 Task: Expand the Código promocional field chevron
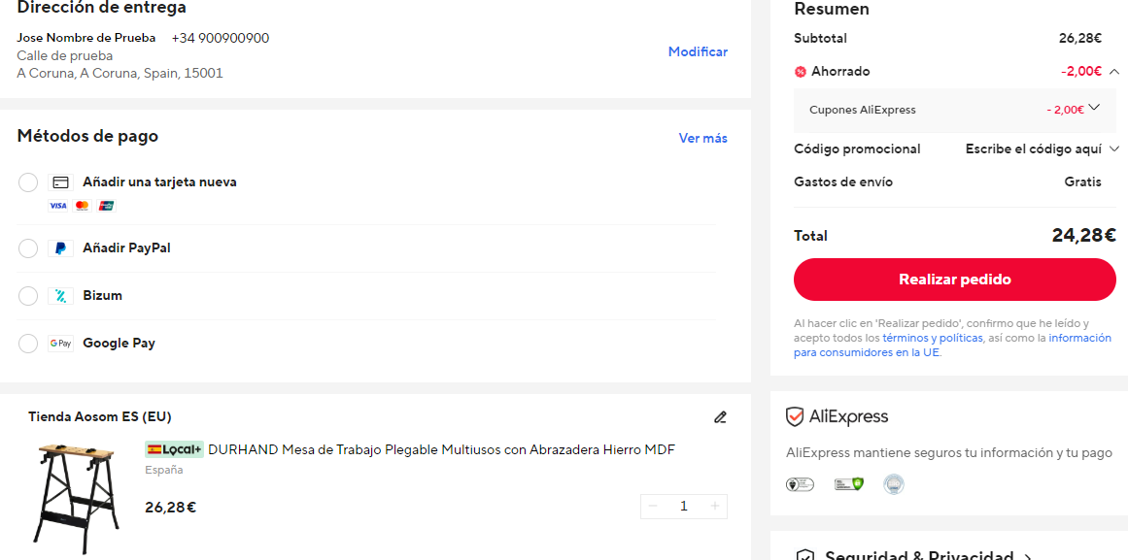pos(1114,148)
